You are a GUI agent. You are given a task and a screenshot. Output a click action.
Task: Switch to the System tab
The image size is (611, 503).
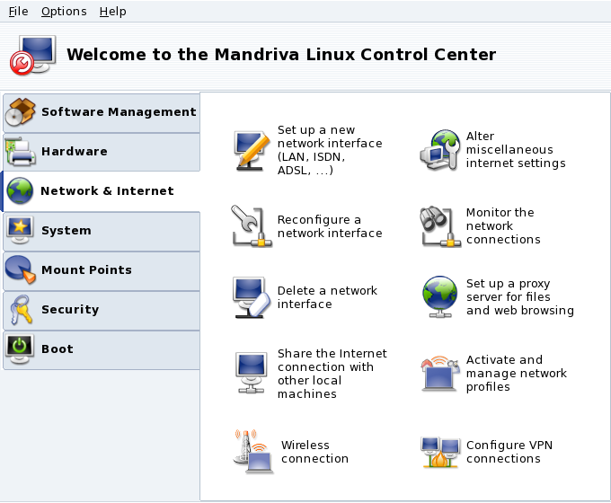coord(101,231)
